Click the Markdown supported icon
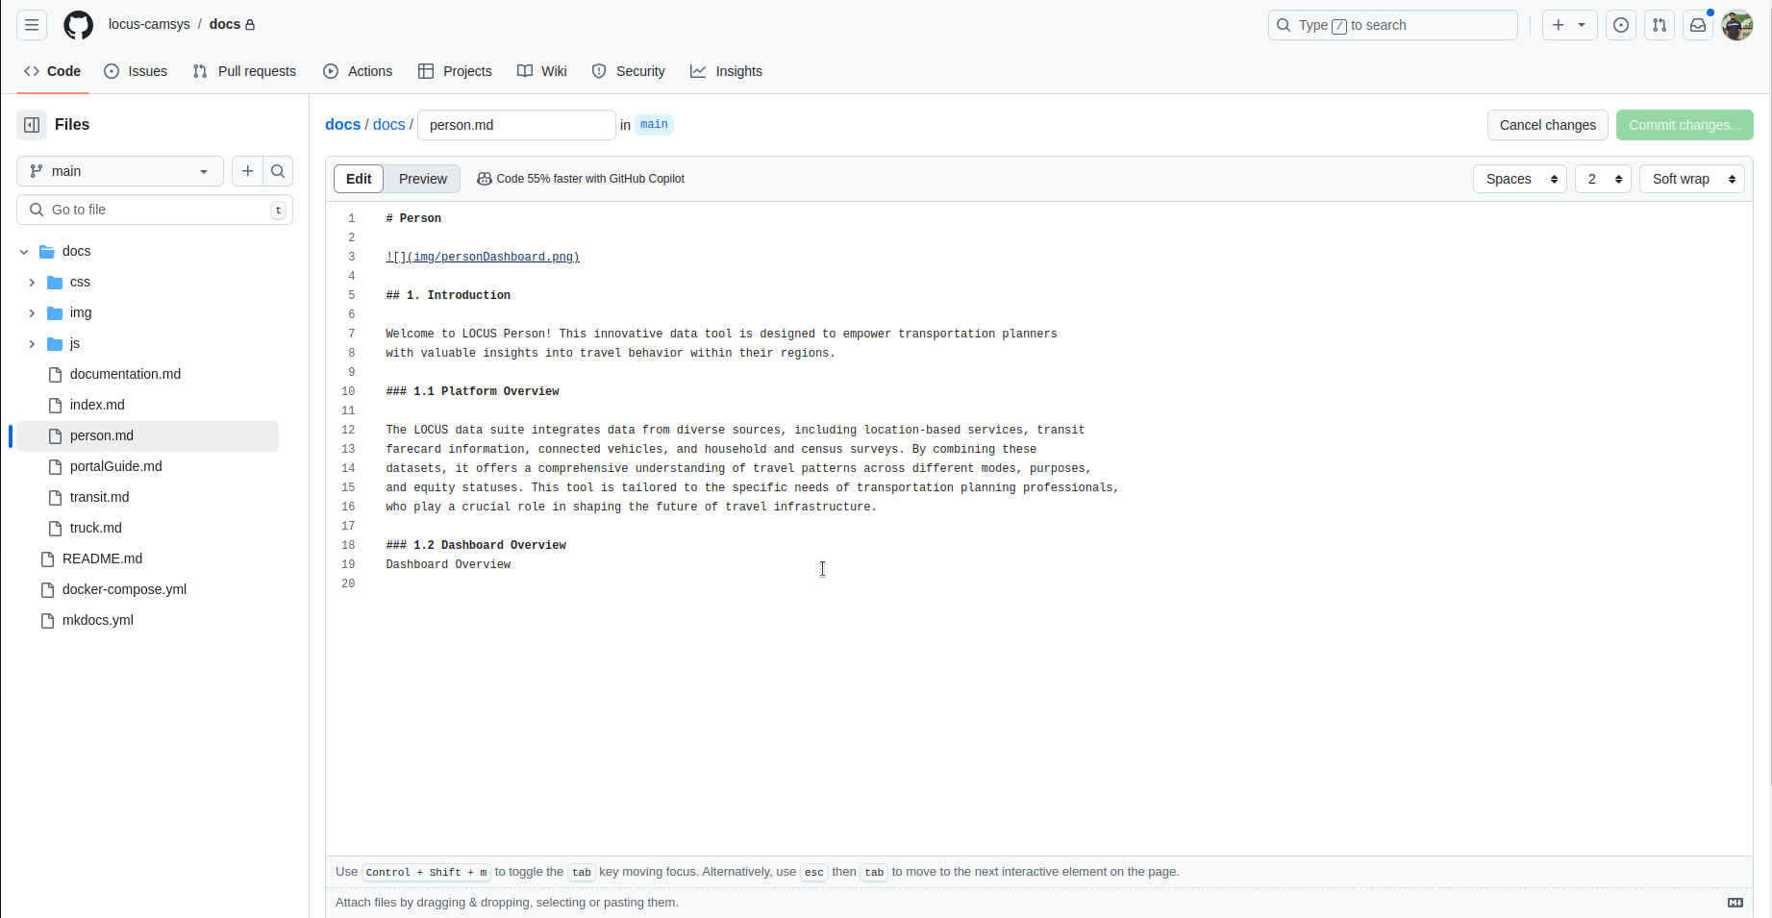Image resolution: width=1772 pixels, height=918 pixels. (x=1735, y=903)
